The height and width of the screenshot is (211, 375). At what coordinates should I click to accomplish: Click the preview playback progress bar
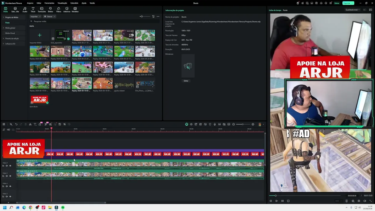[x=305, y=195]
